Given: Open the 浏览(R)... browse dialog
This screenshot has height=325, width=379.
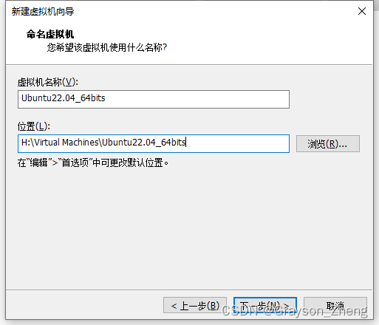Looking at the screenshot, I should [328, 144].
